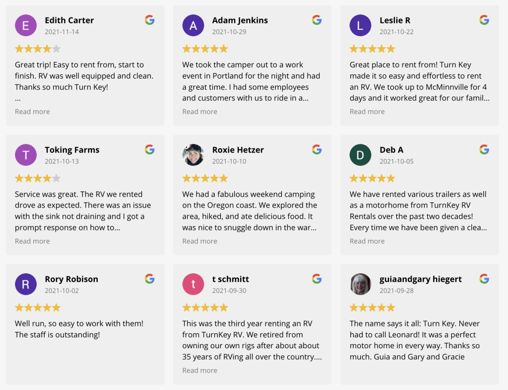508x390 pixels.
Task: Click the five-star rating on Rory Robison's review
Action: click(38, 308)
